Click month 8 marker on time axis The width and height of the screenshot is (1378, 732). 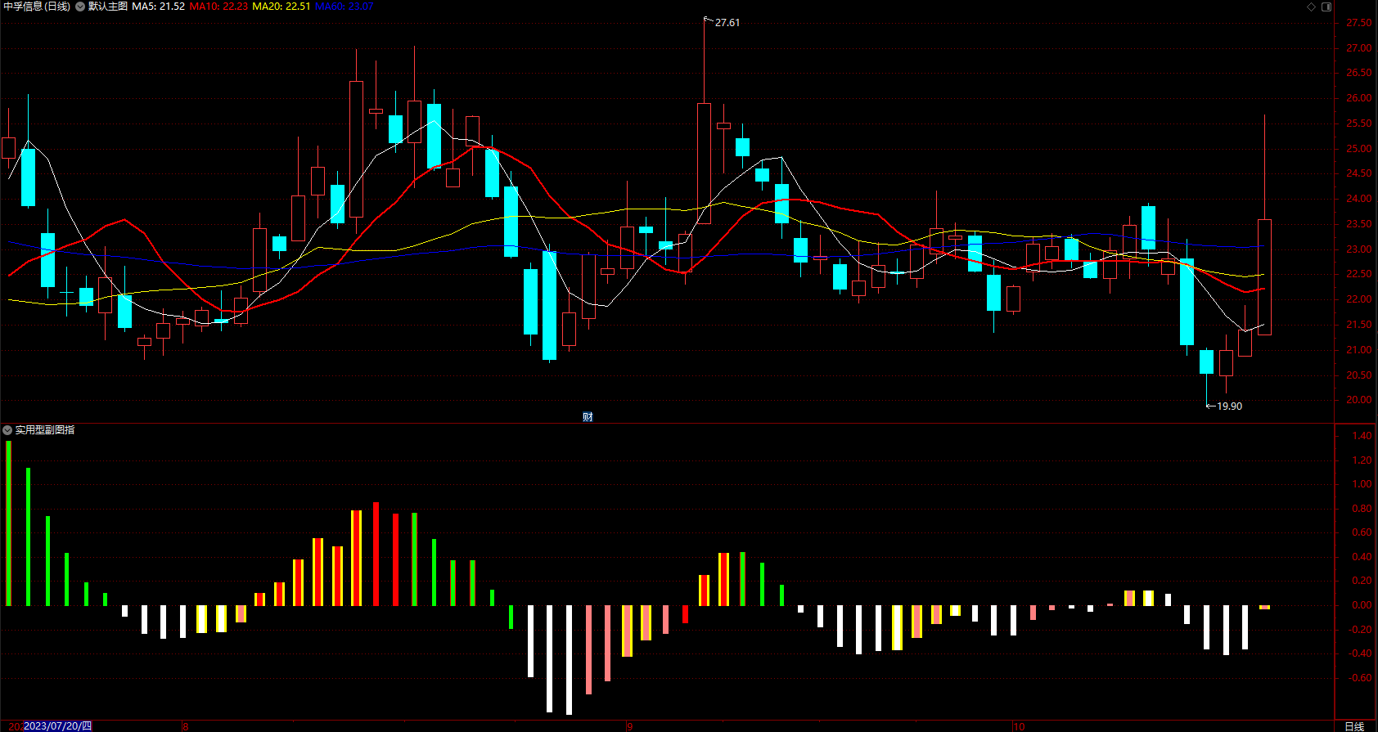point(186,726)
